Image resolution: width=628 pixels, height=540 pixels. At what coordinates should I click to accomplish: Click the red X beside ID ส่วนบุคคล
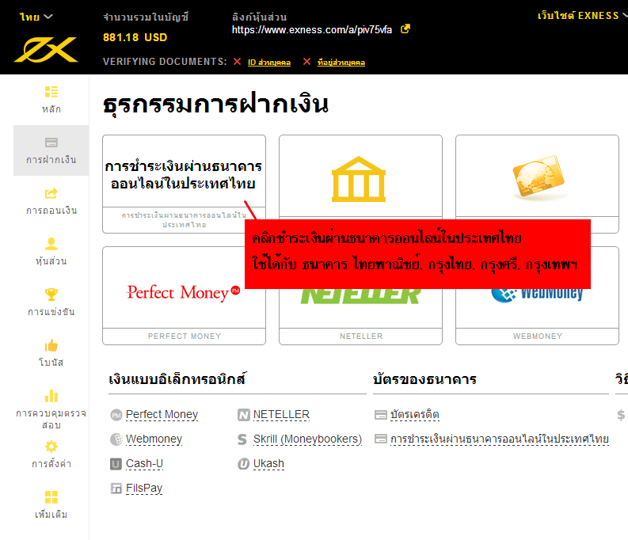click(237, 62)
